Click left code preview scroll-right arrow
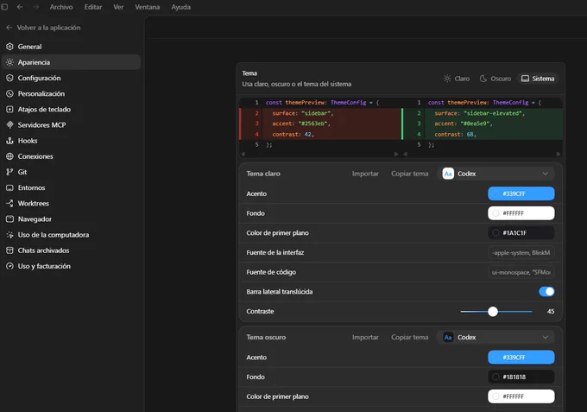 396,154
